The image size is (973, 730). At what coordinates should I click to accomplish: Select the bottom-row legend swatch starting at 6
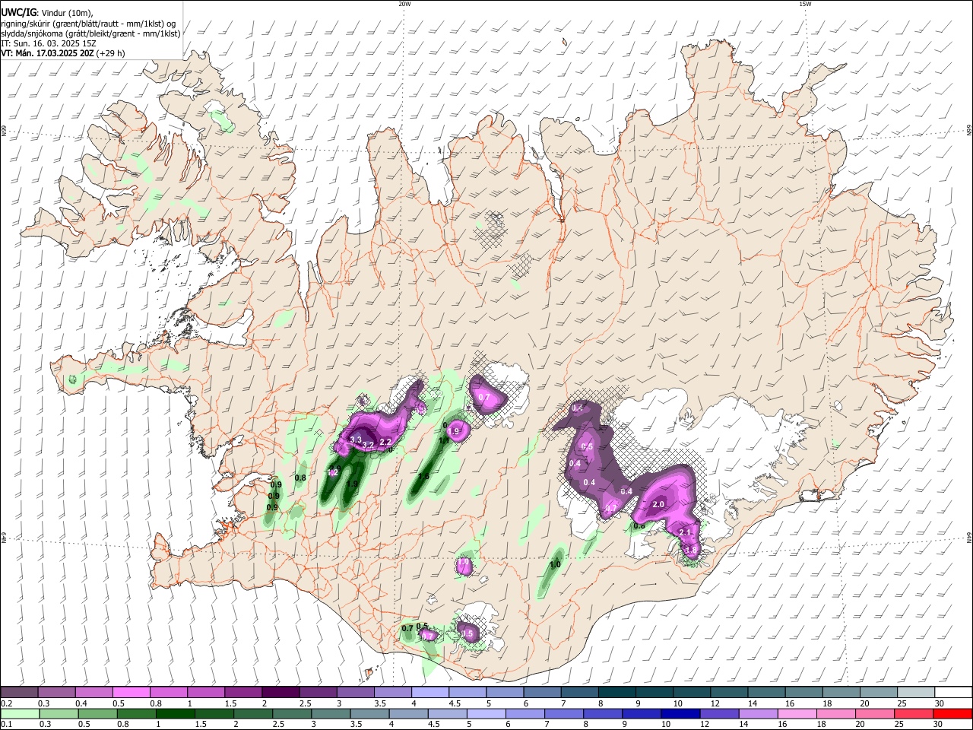coord(524,713)
